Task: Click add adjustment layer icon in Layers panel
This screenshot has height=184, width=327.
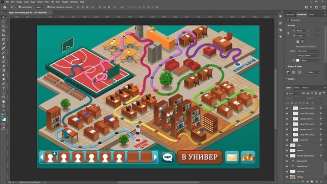Action: click(308, 182)
